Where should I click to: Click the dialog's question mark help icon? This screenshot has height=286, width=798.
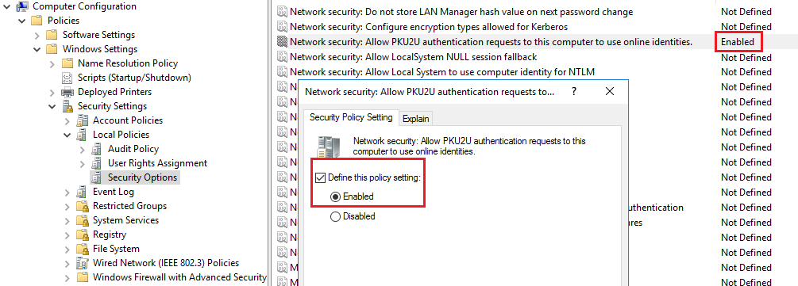point(574,91)
